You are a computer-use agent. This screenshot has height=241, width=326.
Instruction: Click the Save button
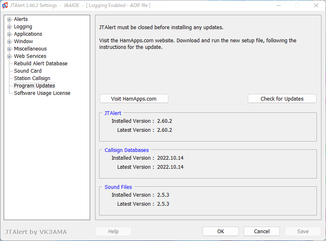pos(303,232)
